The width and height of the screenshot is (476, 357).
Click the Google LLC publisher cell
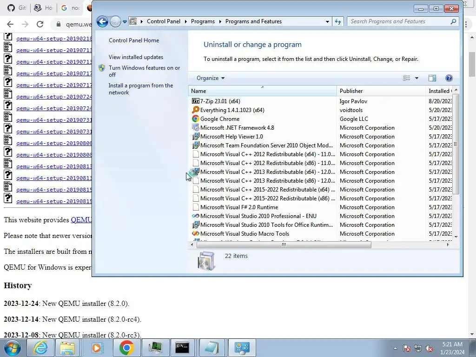[x=354, y=119]
